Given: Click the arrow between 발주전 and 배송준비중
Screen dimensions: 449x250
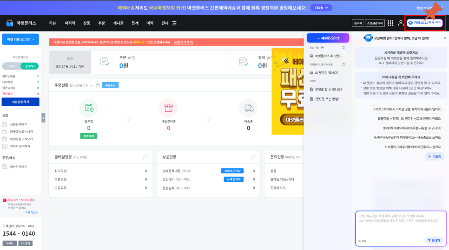Looking at the screenshot, I should coord(129,119).
